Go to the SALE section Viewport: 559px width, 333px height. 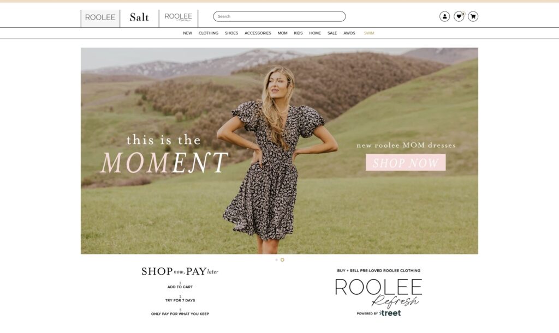[x=332, y=33]
